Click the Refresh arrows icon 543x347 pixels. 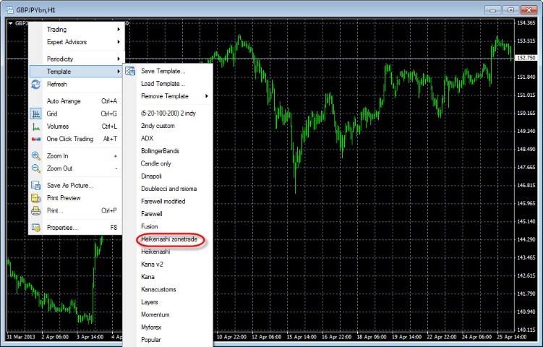[35, 84]
